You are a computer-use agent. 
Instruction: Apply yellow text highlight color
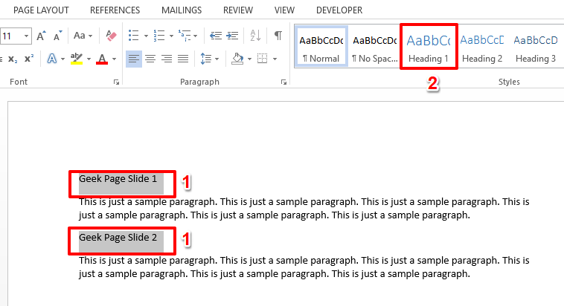coord(77,59)
